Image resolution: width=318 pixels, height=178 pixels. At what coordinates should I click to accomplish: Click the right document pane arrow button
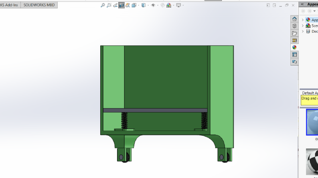274,5
